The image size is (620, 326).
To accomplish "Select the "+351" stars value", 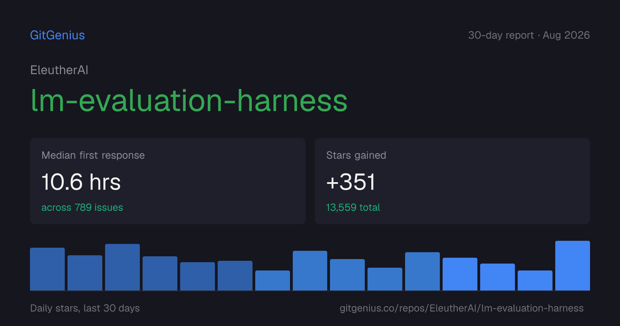I will (x=351, y=182).
